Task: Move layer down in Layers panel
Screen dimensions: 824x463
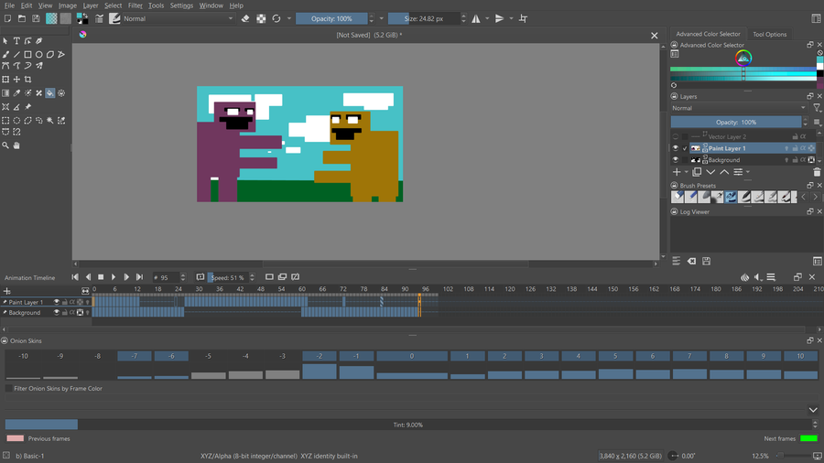Action: click(710, 172)
